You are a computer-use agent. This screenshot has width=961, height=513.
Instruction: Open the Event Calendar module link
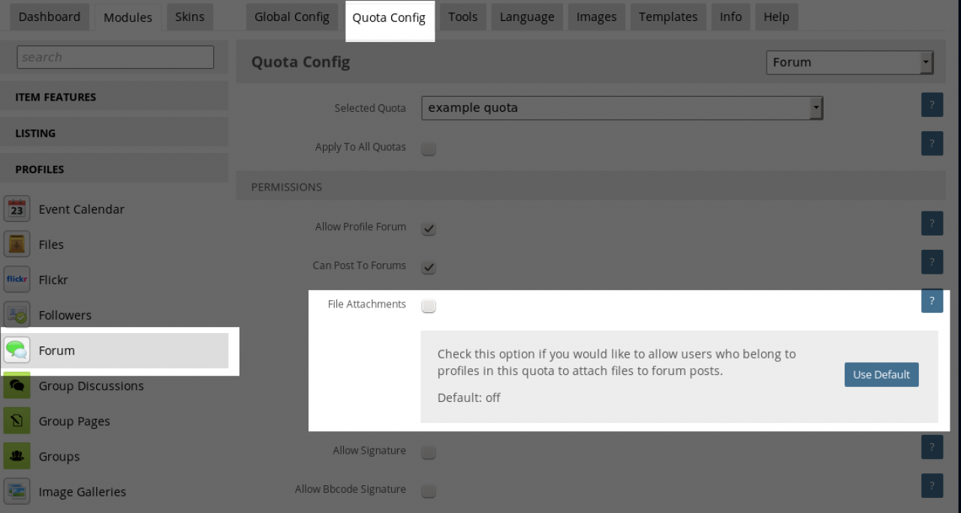pyautogui.click(x=82, y=209)
